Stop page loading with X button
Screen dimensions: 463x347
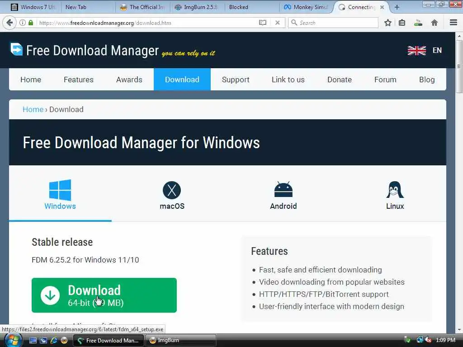tap(278, 23)
